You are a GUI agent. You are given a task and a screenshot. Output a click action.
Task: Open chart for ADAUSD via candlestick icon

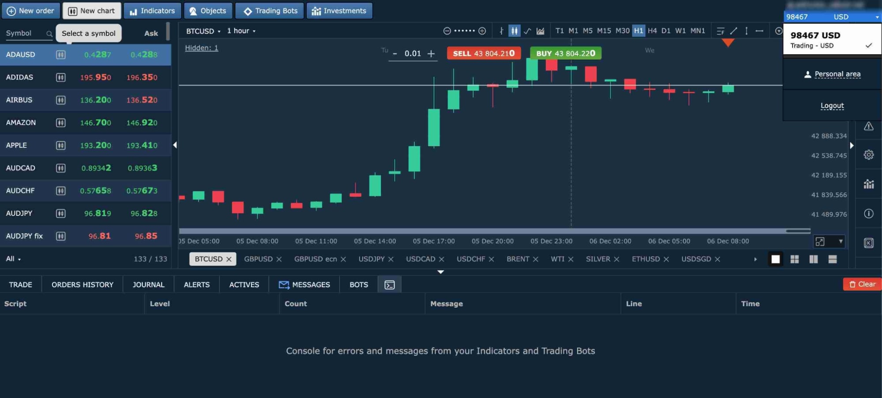click(61, 55)
